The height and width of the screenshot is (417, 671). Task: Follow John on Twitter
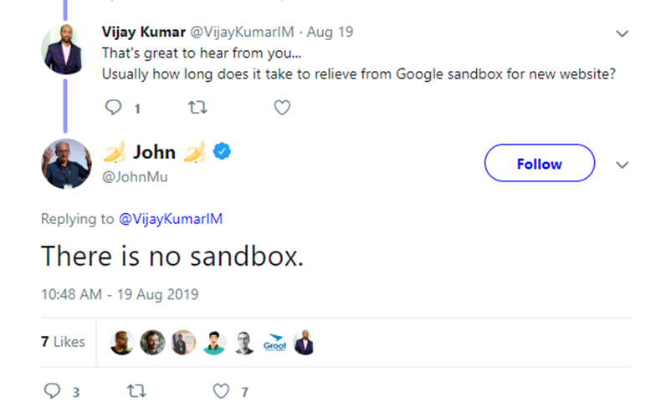click(539, 164)
